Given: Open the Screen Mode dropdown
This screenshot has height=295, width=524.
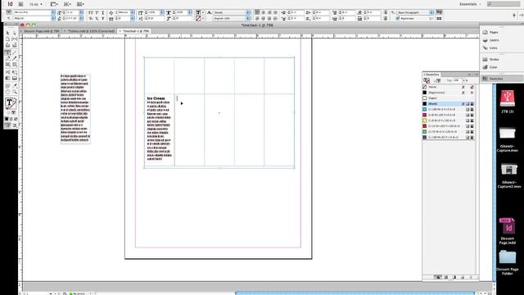Looking at the screenshot, I should (67, 4).
